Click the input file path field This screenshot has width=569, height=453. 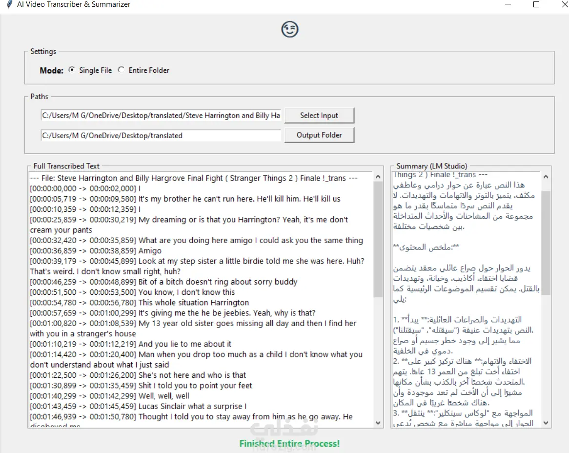(161, 115)
